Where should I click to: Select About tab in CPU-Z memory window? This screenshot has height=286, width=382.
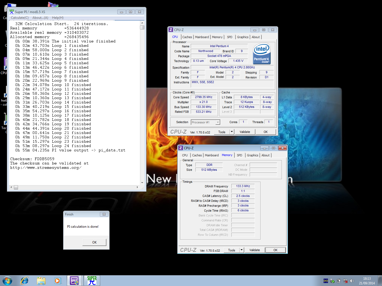click(266, 155)
